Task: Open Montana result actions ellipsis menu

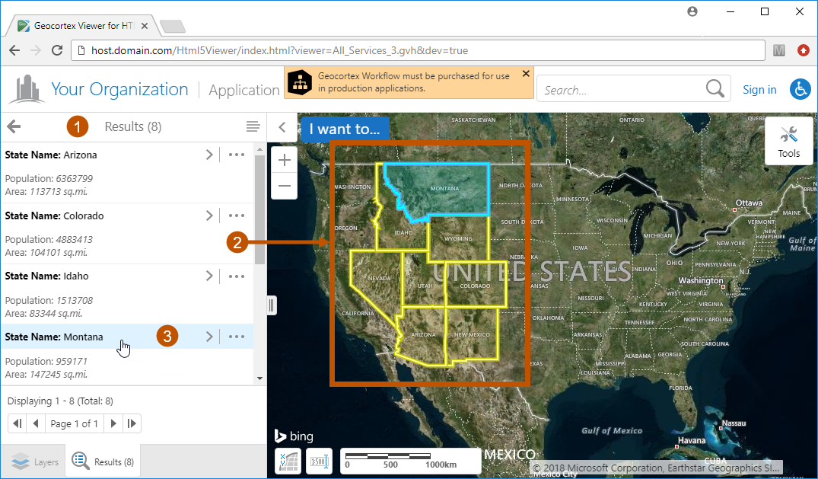Action: point(237,337)
